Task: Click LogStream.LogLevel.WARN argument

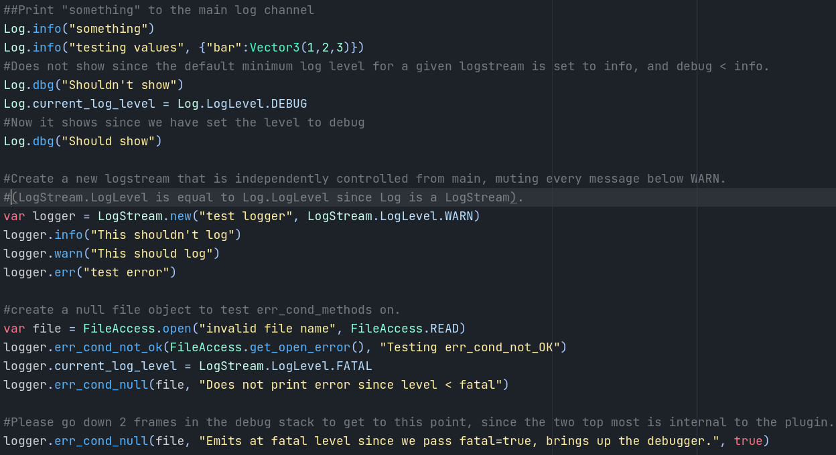Action: (x=391, y=216)
